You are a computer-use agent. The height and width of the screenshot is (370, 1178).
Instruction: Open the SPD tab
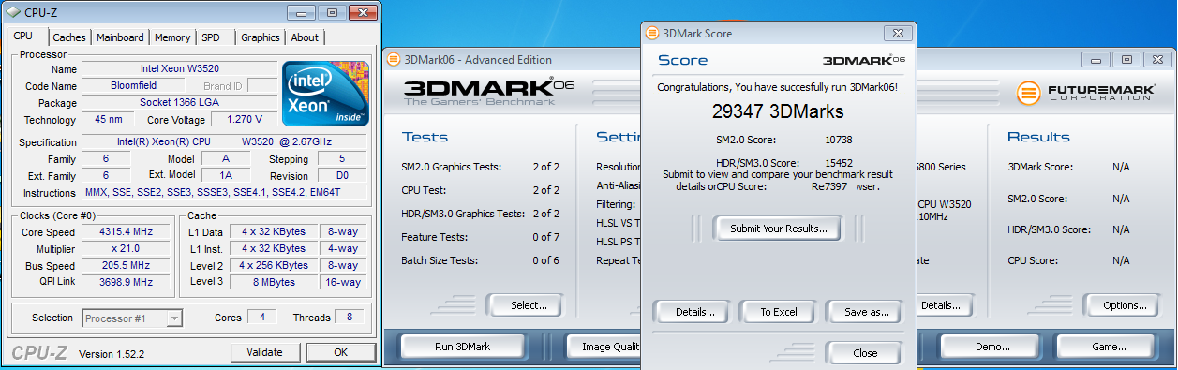tap(211, 37)
